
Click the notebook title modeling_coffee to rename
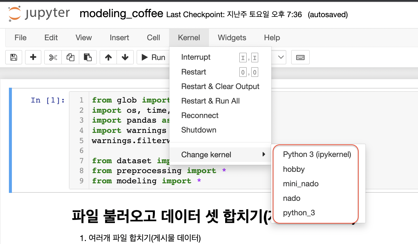[121, 14]
